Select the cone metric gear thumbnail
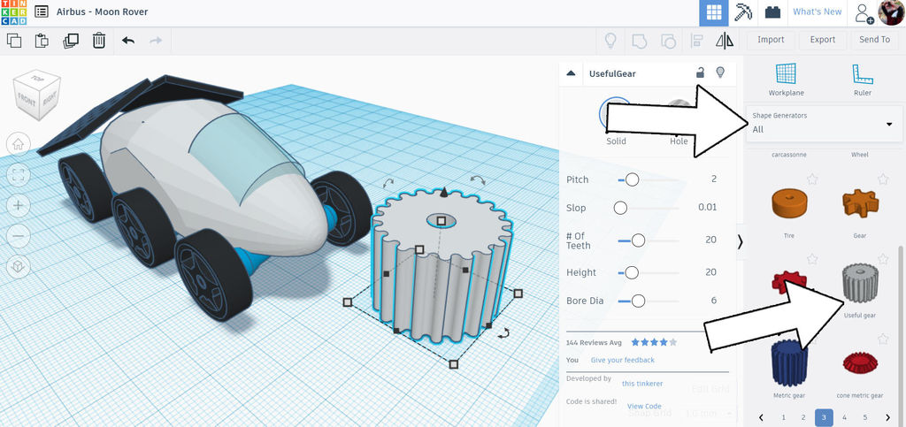This screenshot has width=906, height=427. pyautogui.click(x=860, y=363)
